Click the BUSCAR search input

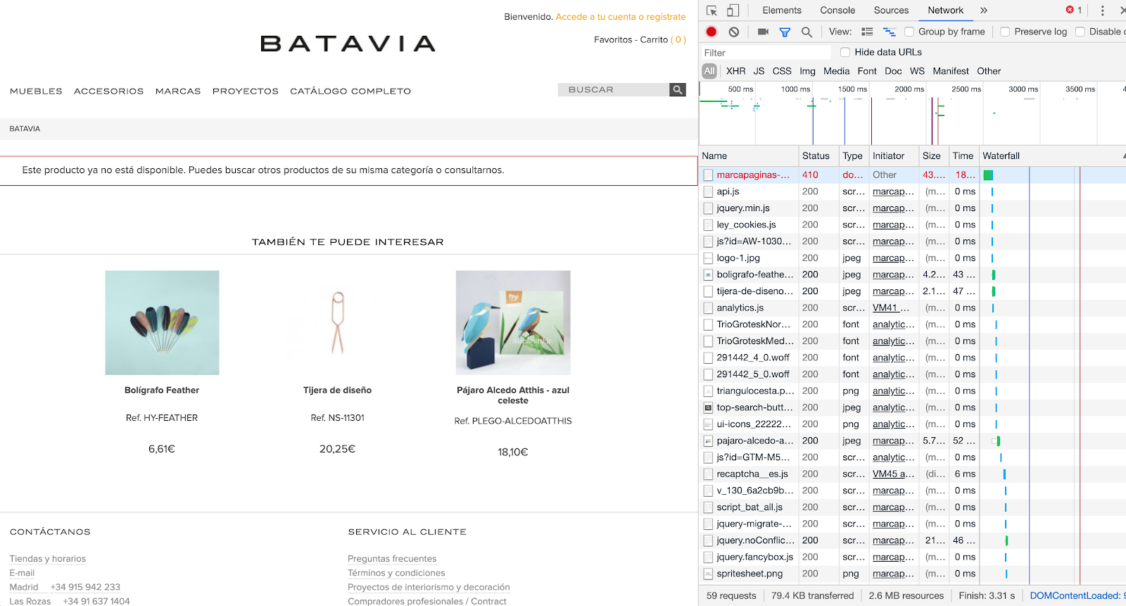click(614, 89)
